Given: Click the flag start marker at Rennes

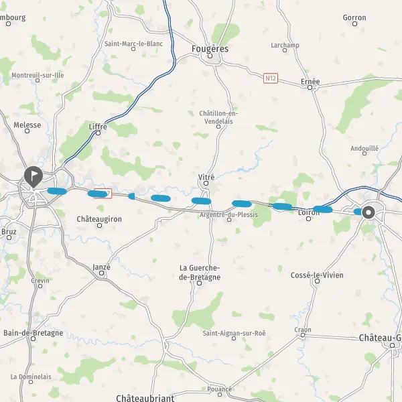Looking at the screenshot, I should [33, 177].
